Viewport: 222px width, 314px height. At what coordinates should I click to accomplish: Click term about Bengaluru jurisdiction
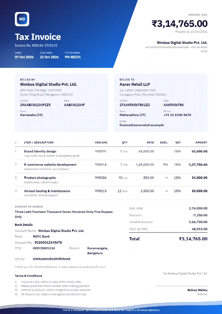click(x=54, y=294)
